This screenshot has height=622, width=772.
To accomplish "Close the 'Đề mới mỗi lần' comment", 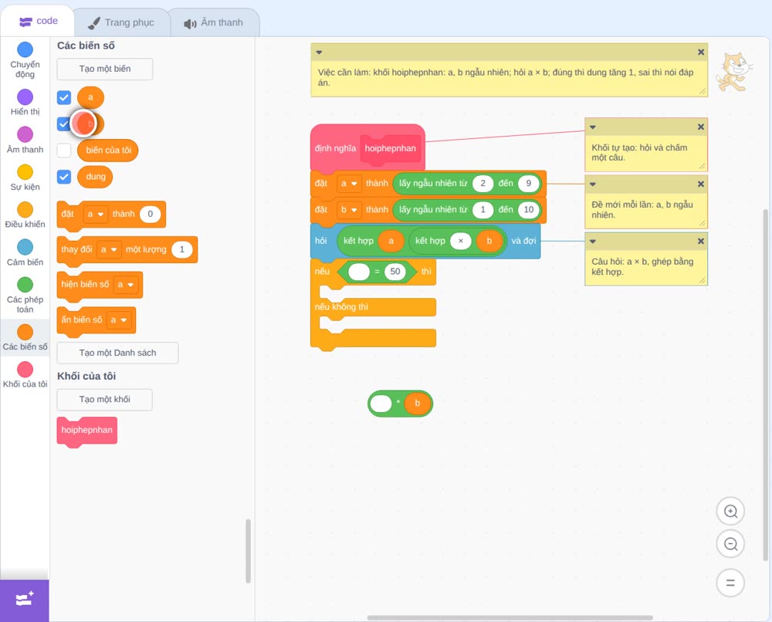I will [701, 184].
